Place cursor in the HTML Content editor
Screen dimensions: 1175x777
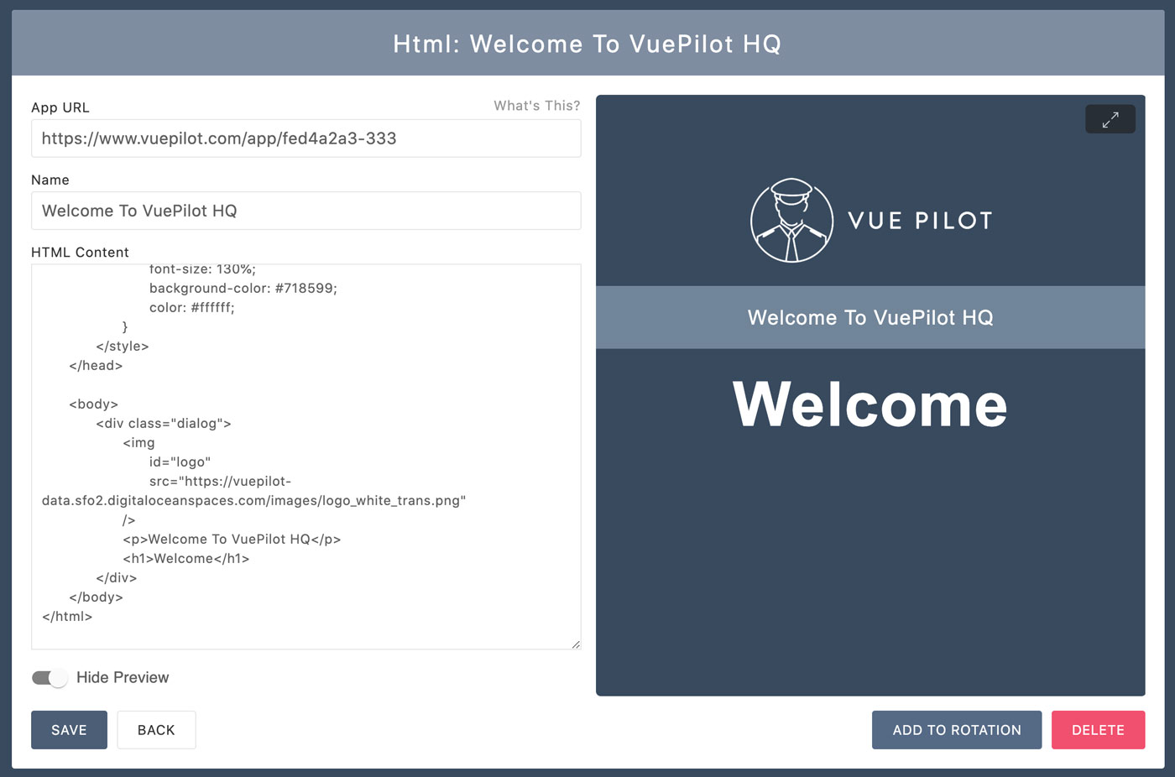[x=305, y=453]
